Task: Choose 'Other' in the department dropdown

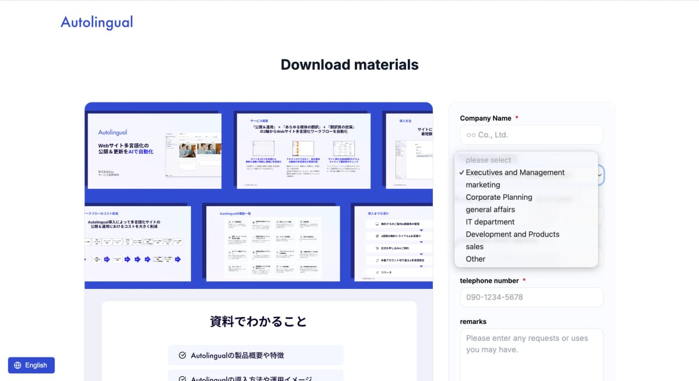Action: pyautogui.click(x=526, y=259)
